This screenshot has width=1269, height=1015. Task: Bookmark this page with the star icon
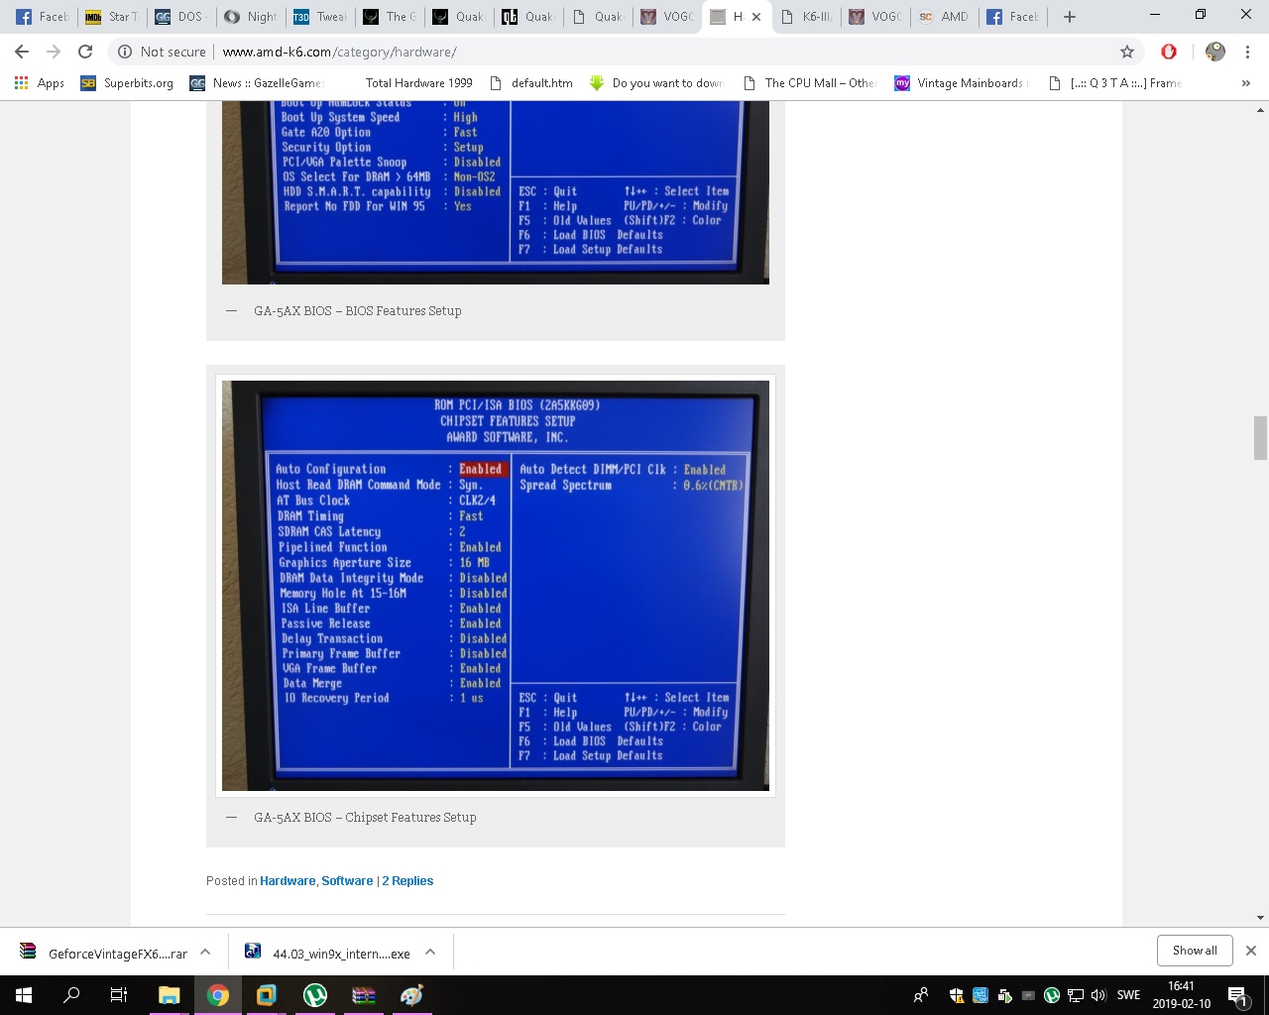[x=1126, y=52]
